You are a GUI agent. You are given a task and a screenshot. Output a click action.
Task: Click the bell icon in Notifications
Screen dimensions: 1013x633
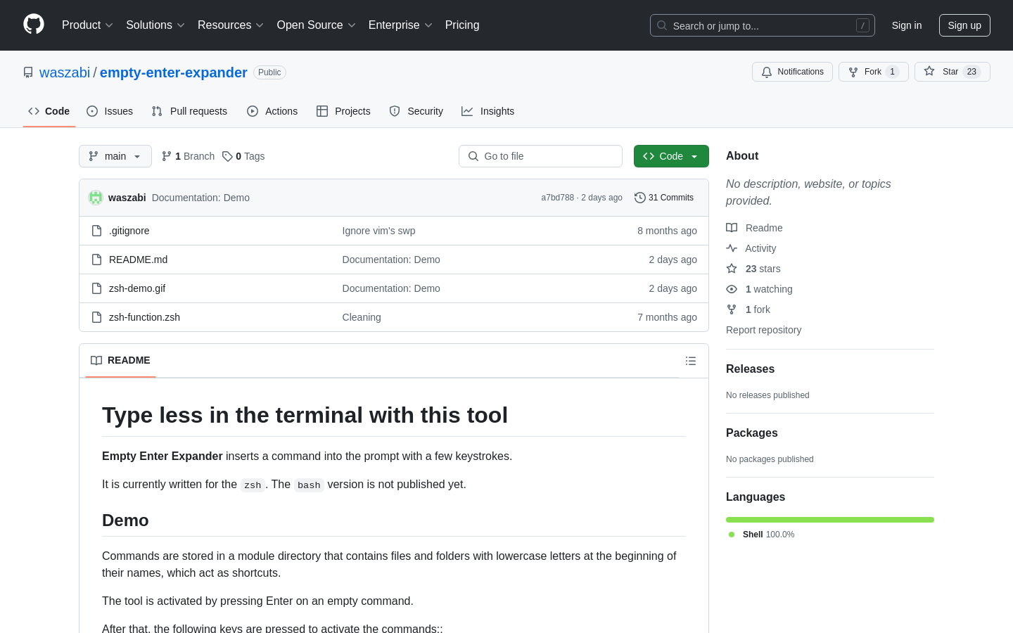click(767, 72)
